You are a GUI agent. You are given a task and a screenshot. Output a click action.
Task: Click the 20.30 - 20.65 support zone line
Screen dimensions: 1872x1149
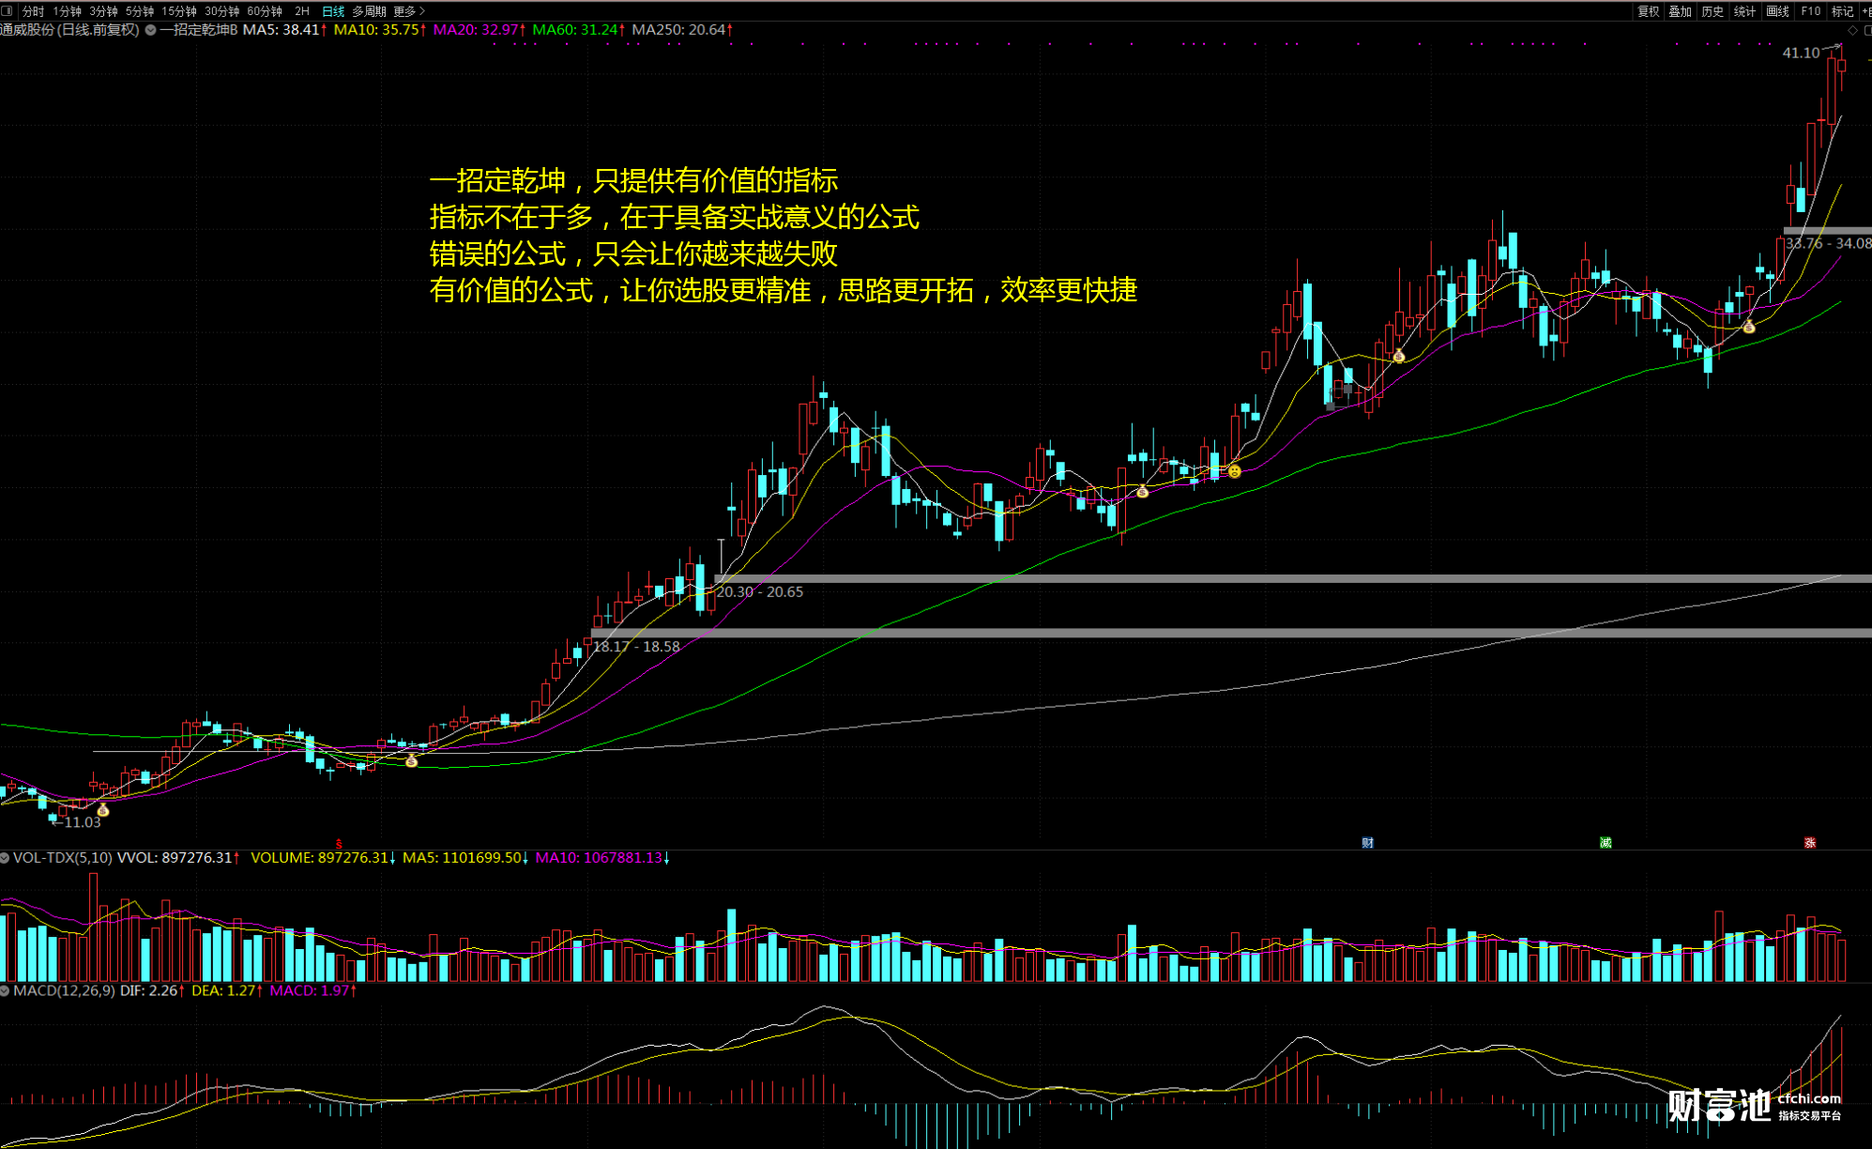click(1220, 578)
